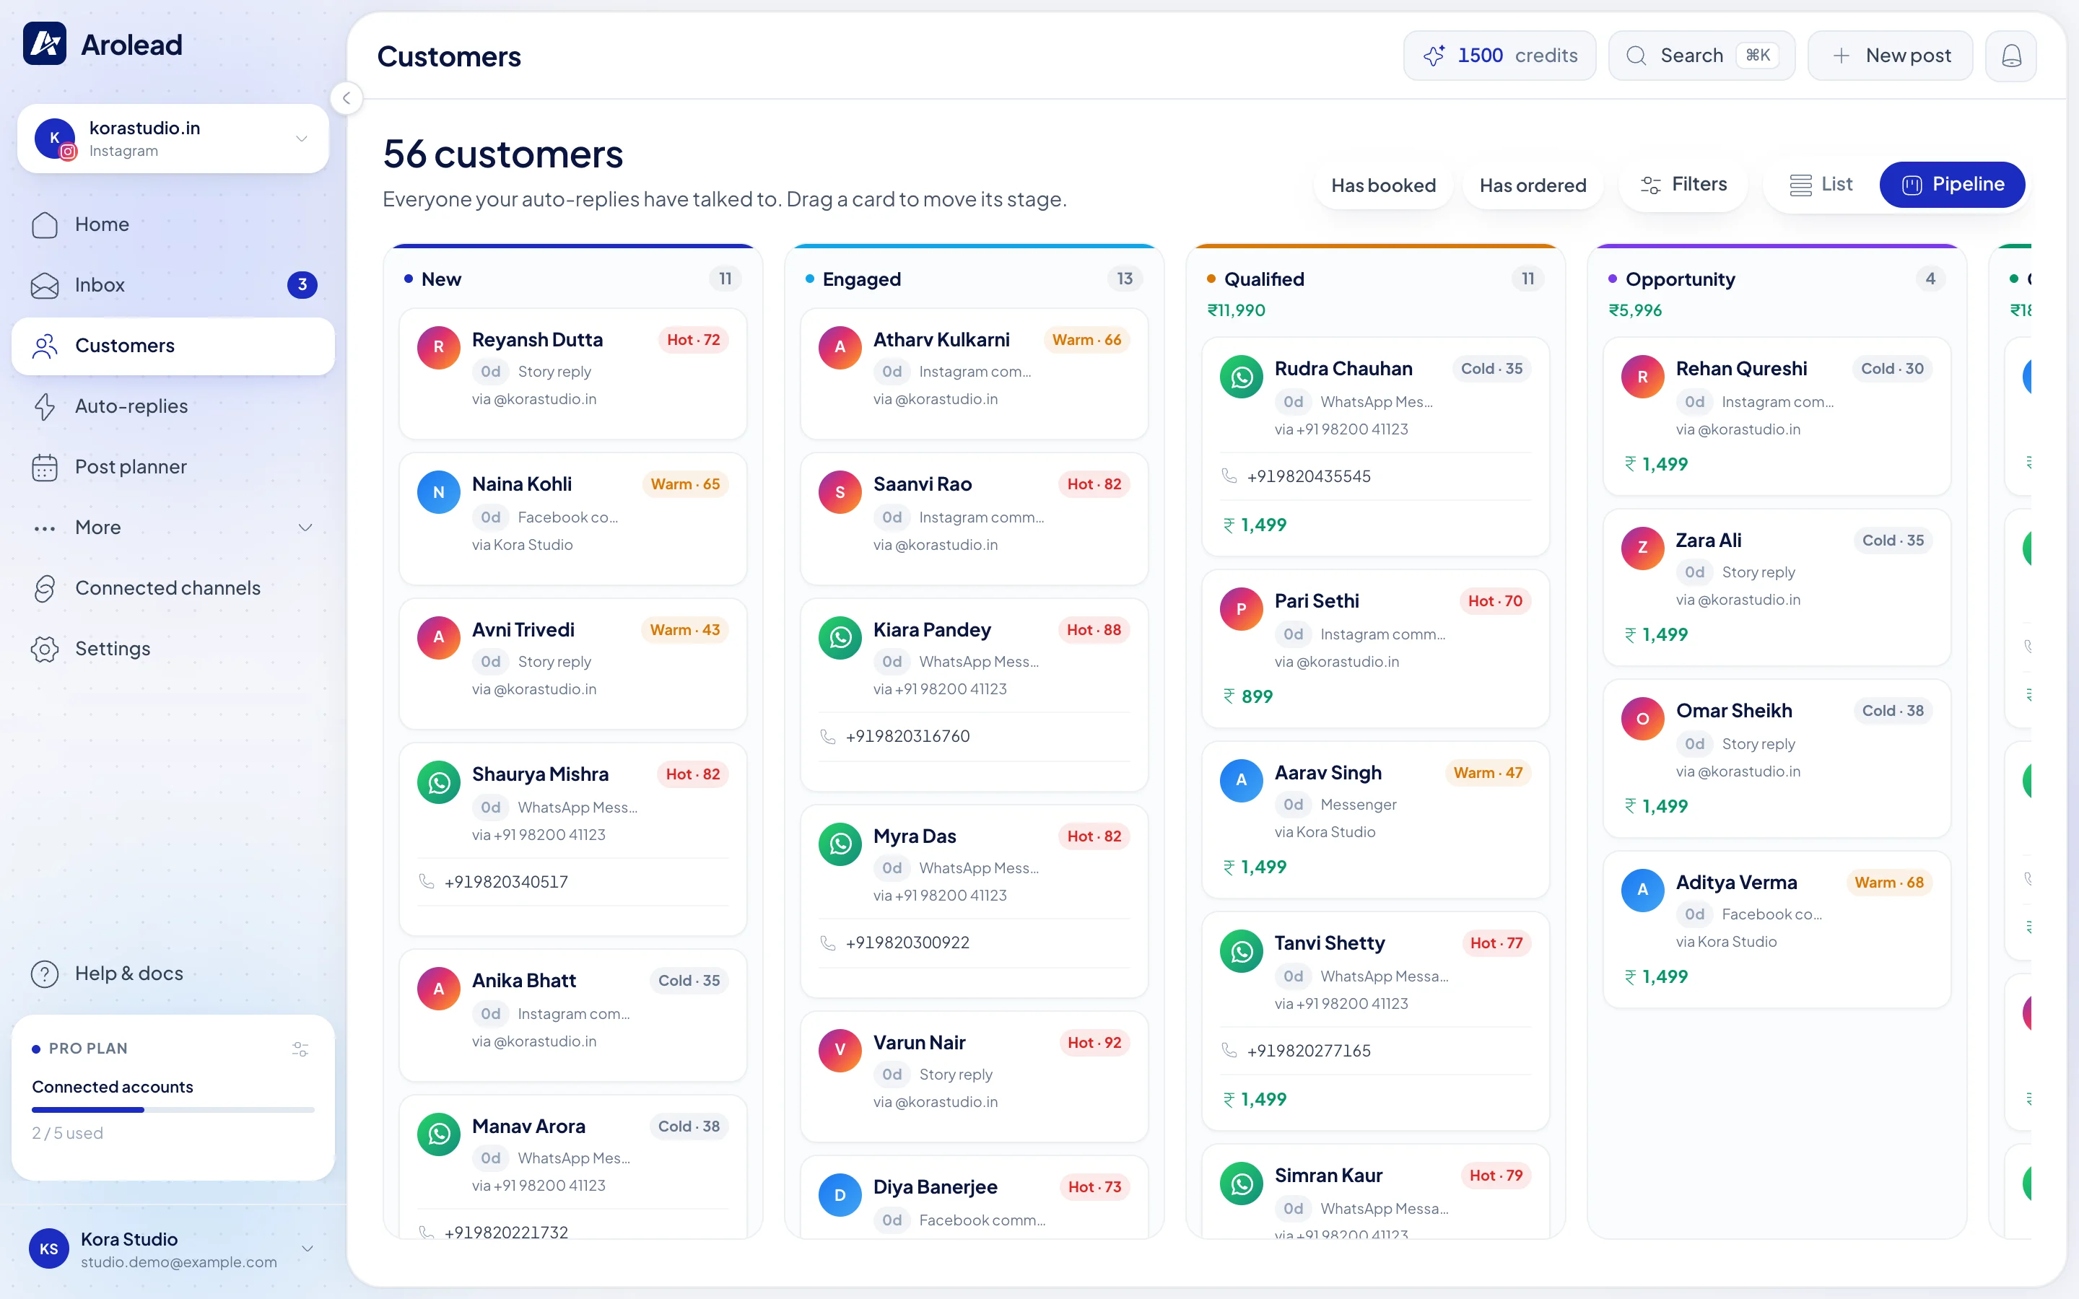Click phone icon beside +919820435545

[1229, 476]
